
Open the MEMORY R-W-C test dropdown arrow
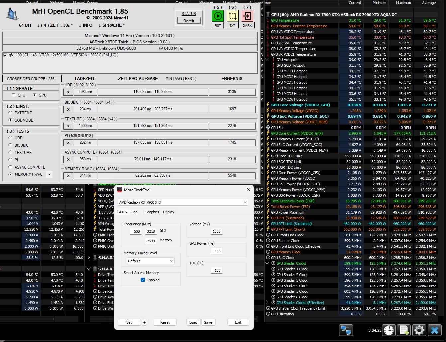[49, 174]
